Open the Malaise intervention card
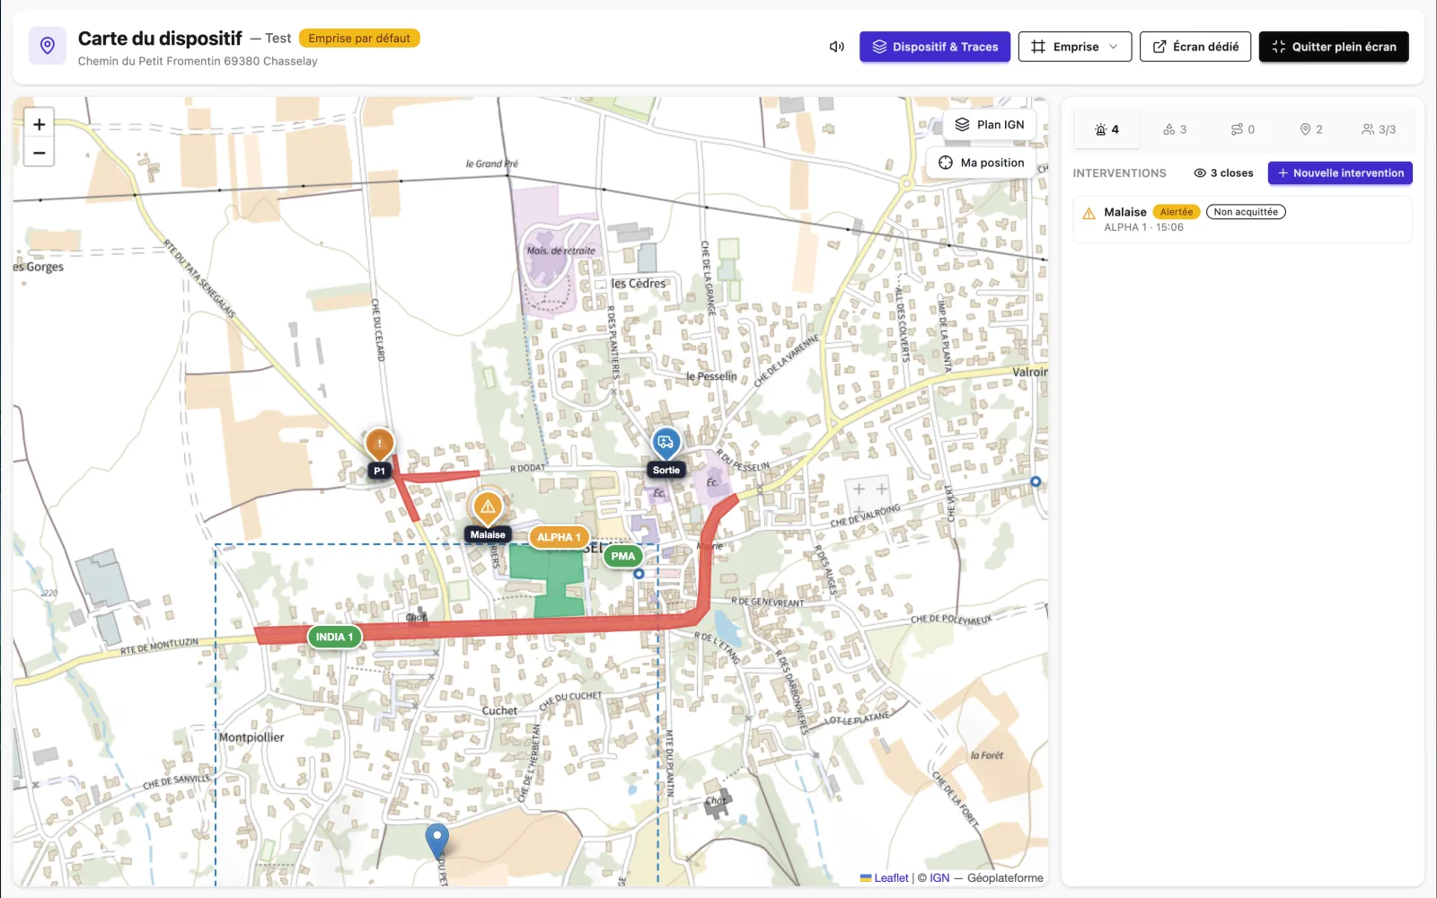Viewport: 1437px width, 898px height. (1243, 219)
